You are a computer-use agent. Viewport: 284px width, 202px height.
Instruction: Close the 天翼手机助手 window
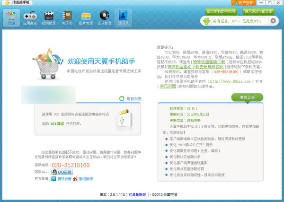click(x=278, y=3)
